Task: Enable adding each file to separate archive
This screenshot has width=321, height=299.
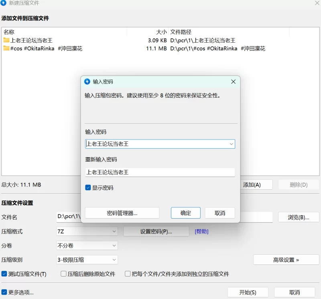Action: tap(128, 274)
